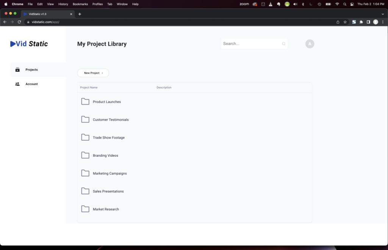The image size is (388, 250).
Task: Open the user avatar menu
Action: point(310,44)
